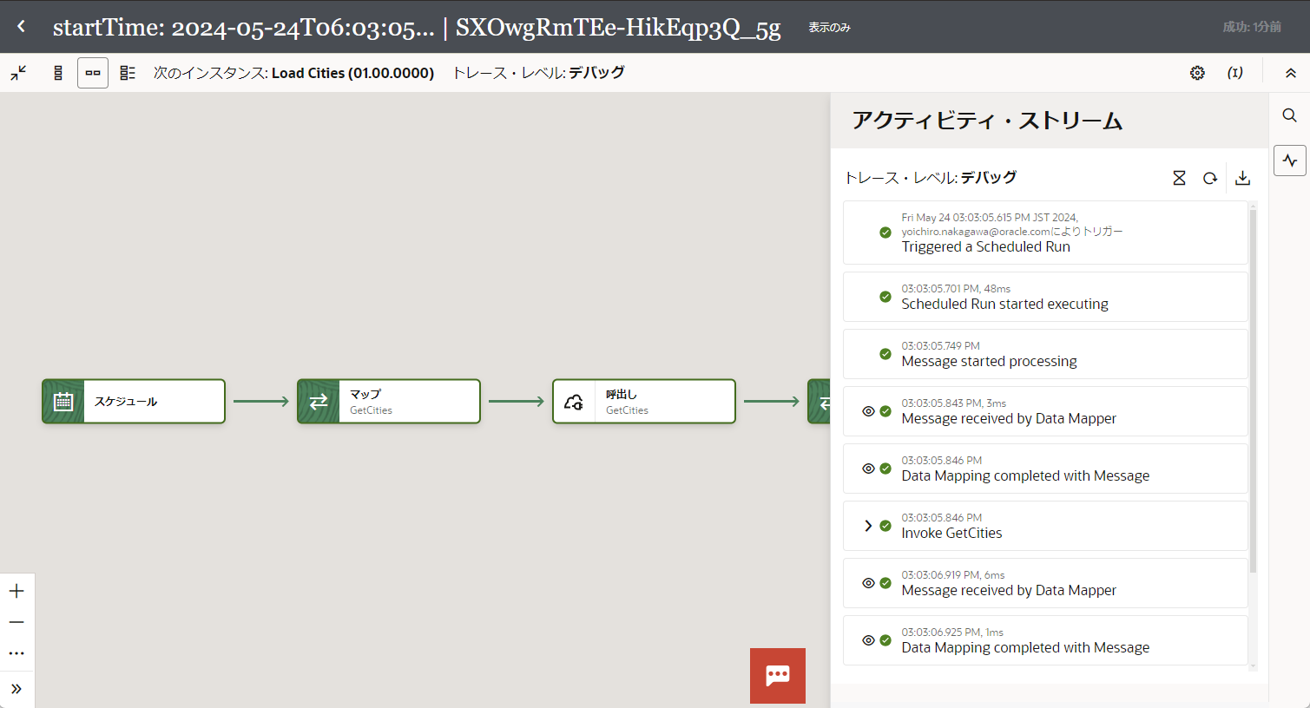Expand the Invoke GetCities entry

point(867,526)
